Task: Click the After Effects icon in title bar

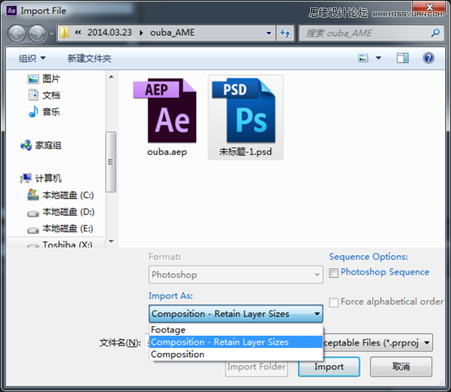Action: [11, 11]
